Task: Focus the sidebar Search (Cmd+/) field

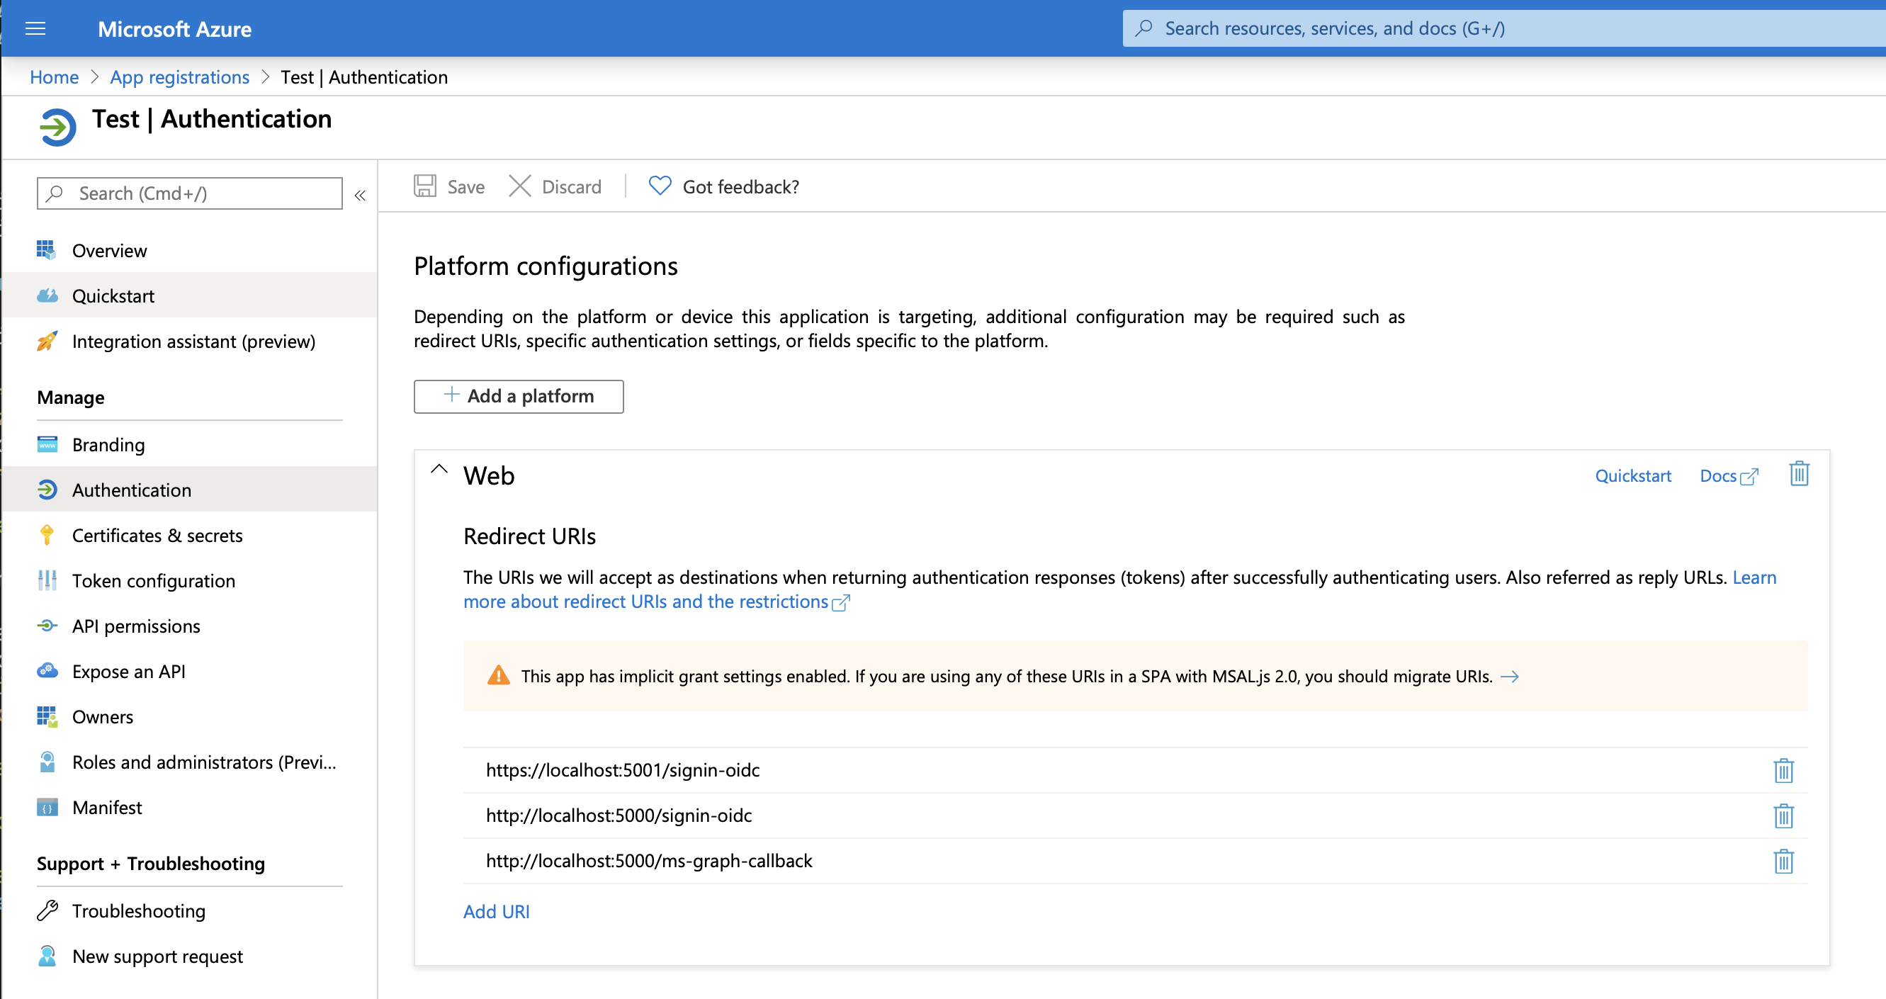Action: [x=190, y=193]
